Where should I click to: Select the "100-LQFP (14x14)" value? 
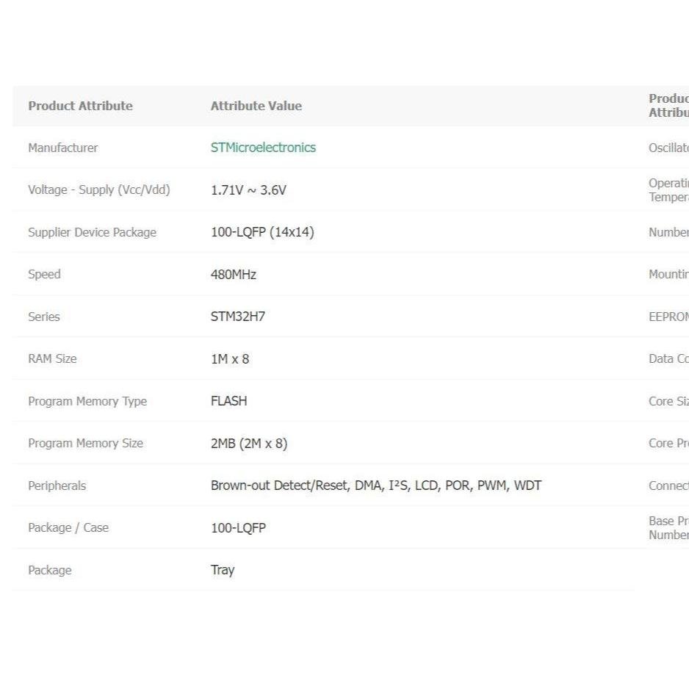(262, 232)
